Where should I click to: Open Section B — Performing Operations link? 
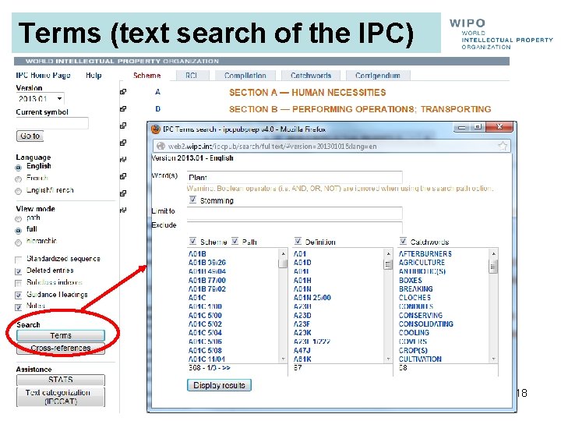pos(360,109)
